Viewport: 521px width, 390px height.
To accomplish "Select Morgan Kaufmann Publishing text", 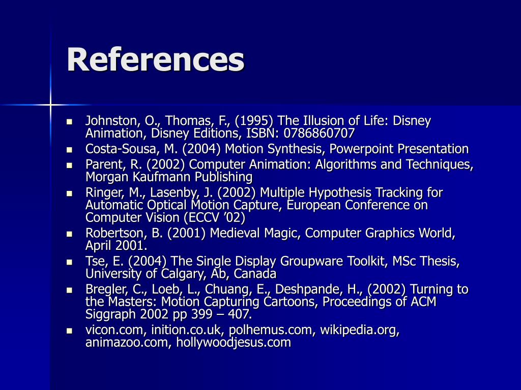I will [x=169, y=177].
